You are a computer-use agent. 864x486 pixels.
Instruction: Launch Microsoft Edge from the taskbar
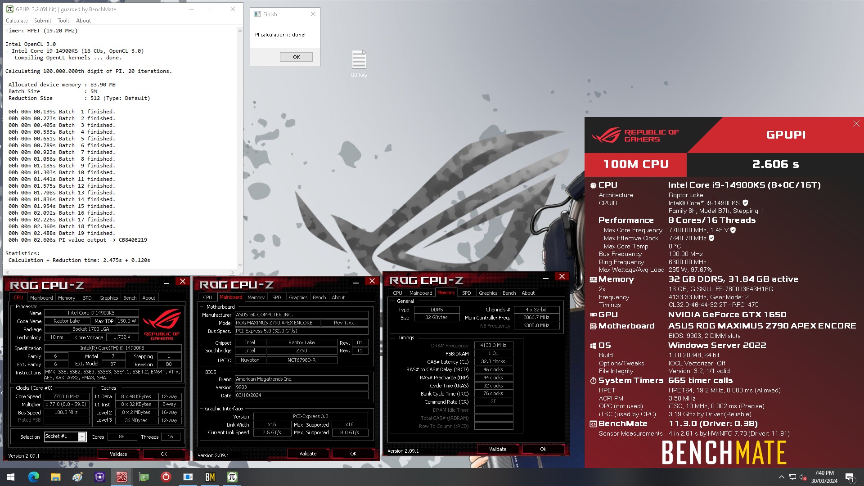click(x=33, y=477)
